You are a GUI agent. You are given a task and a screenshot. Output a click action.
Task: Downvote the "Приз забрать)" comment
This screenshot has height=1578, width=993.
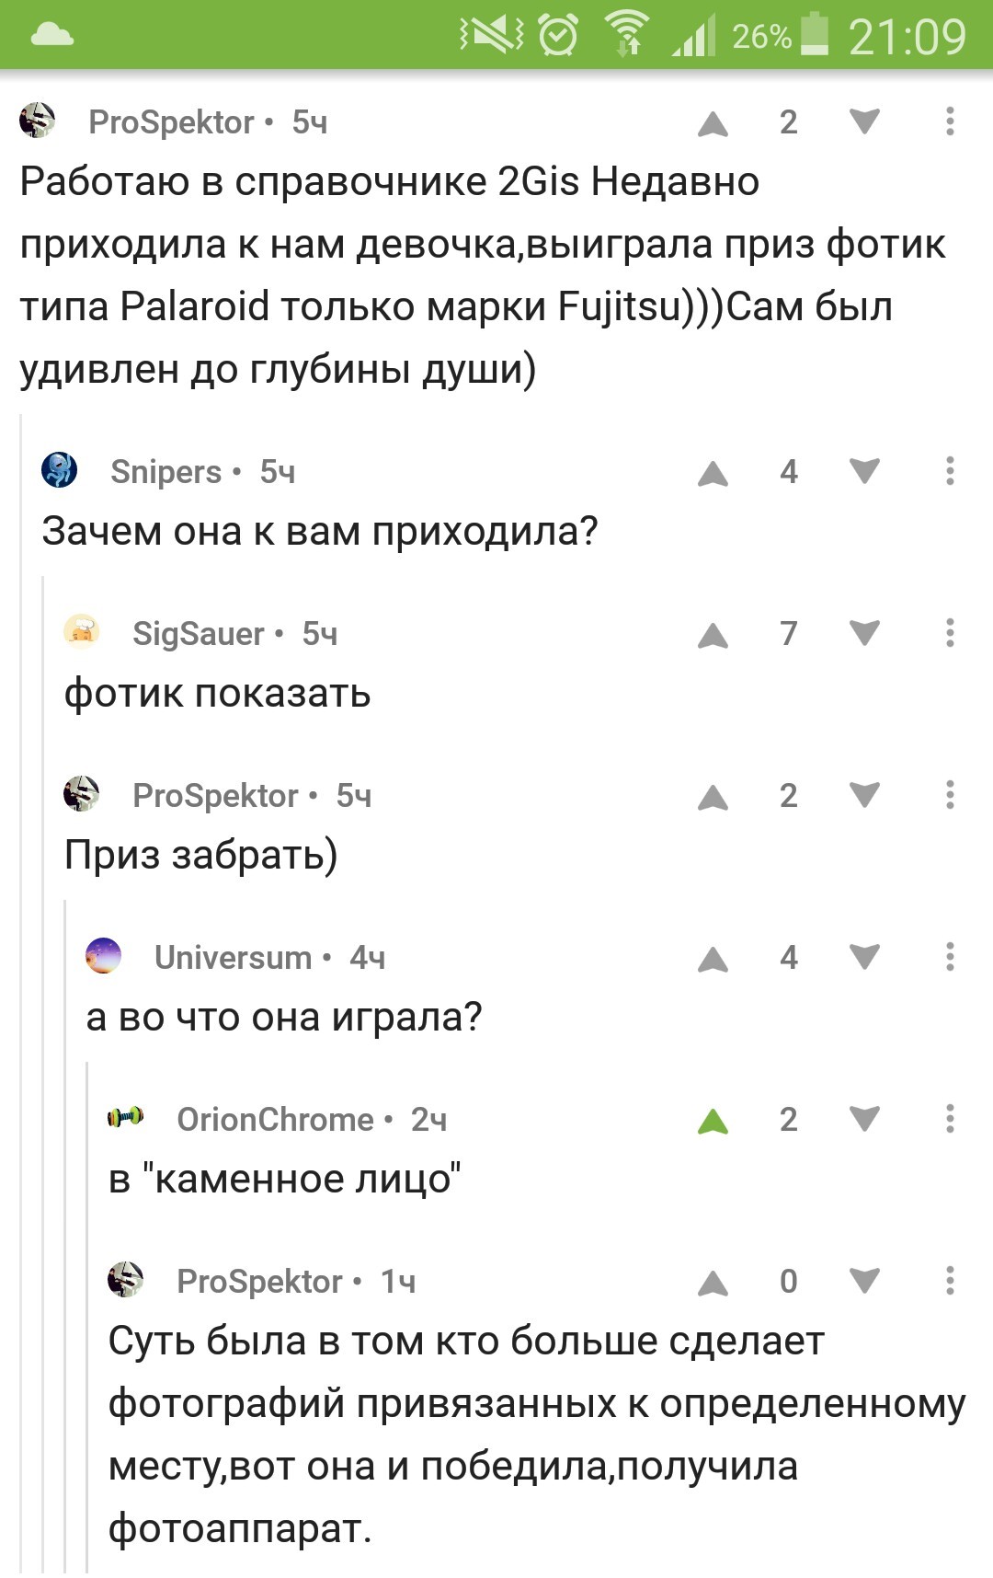click(864, 796)
